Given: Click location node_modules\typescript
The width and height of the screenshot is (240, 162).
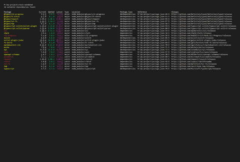Looking at the screenshot, I should pyautogui.click(x=84, y=69).
